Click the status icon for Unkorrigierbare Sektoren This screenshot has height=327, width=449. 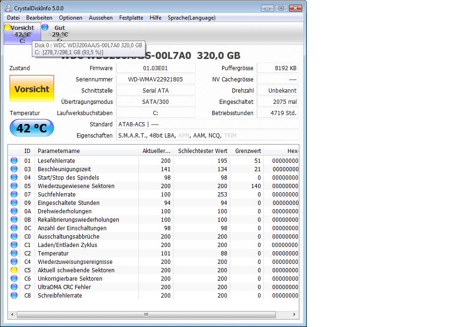[14, 278]
